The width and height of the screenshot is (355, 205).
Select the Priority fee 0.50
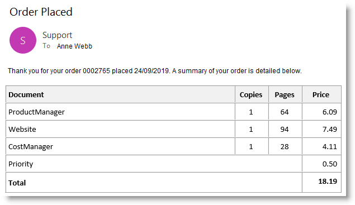coord(330,164)
